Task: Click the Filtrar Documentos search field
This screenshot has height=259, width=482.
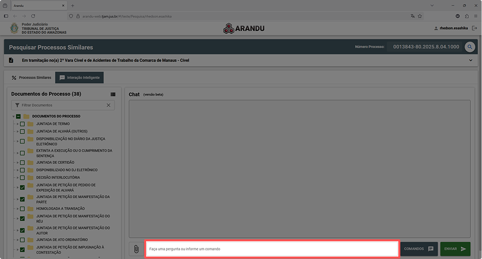Action: coord(61,105)
